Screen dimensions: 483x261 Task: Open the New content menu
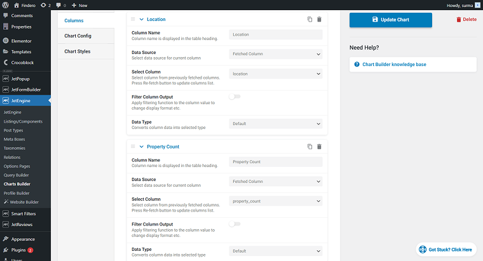tap(79, 5)
